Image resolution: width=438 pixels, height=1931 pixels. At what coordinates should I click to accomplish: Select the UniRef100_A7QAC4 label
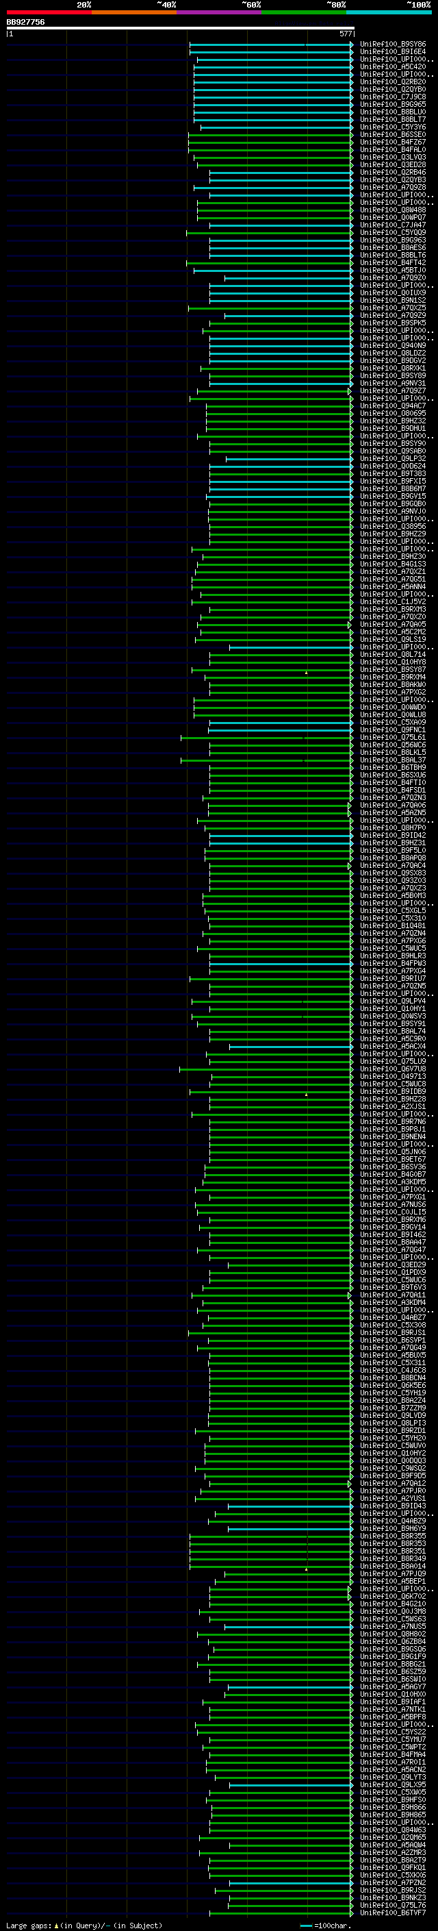tap(393, 865)
